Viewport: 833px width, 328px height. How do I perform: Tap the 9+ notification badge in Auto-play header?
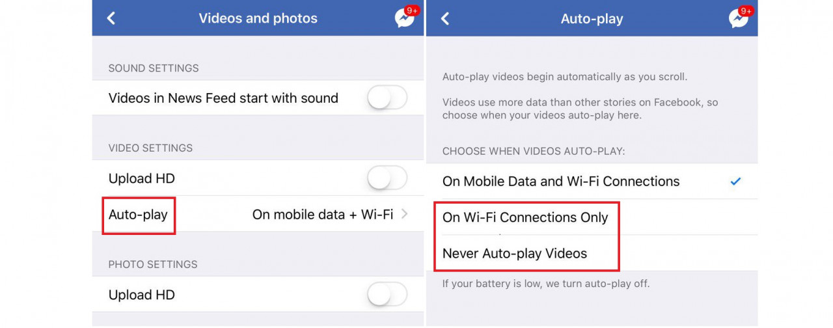[x=745, y=10]
